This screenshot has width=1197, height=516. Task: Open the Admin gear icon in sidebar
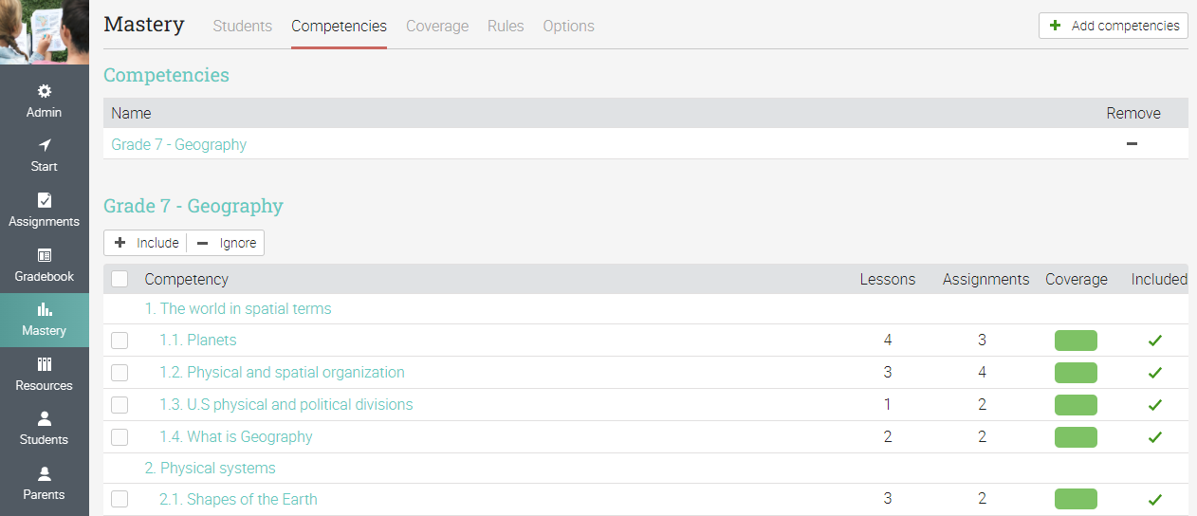coord(45,92)
